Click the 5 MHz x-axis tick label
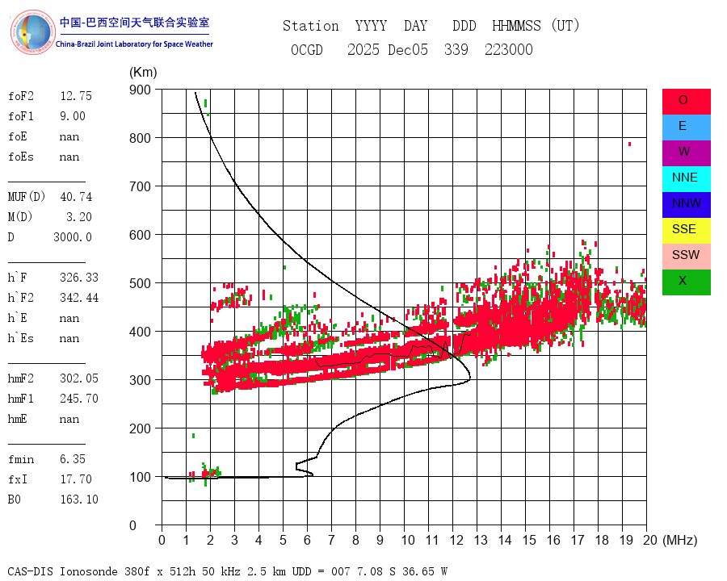This screenshot has width=727, height=581. pos(283,540)
